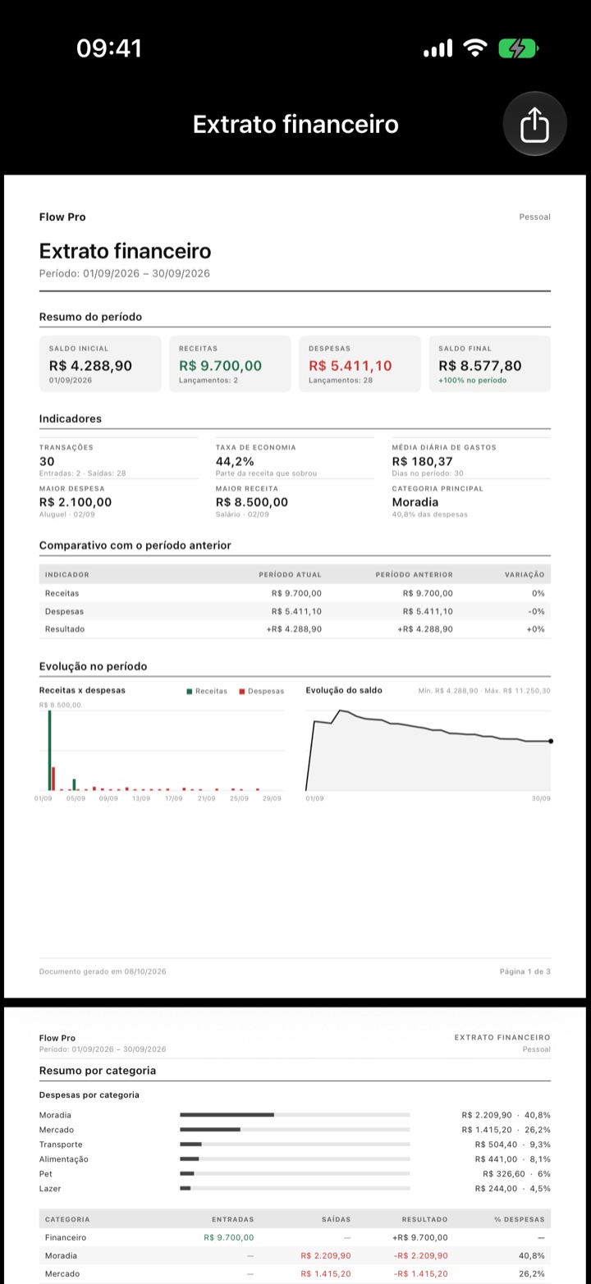Select the "Indicadores" section heading
The width and height of the screenshot is (591, 1284).
71,418
